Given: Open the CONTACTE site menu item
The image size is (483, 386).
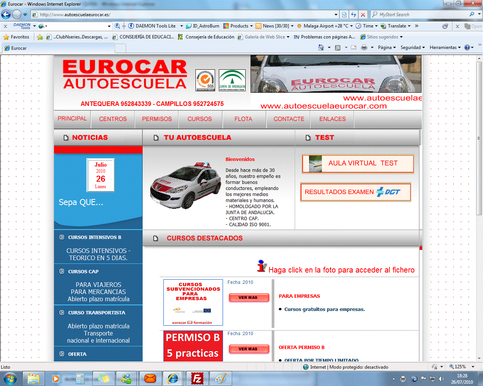Looking at the screenshot, I should [289, 119].
